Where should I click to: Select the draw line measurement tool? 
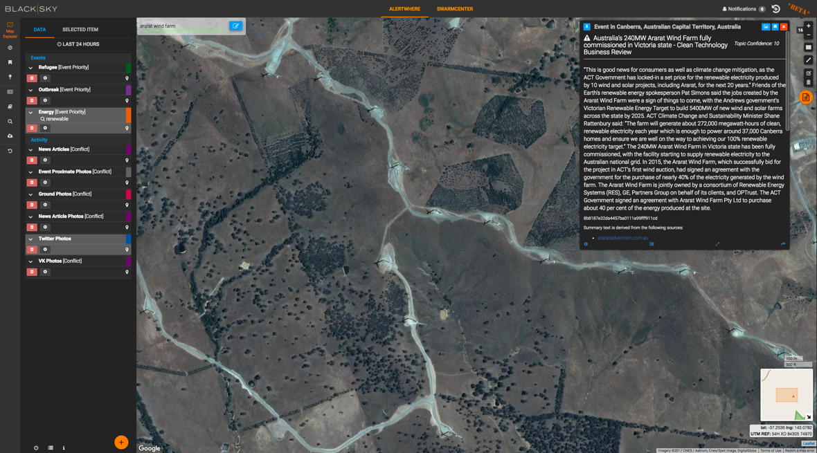pos(808,60)
